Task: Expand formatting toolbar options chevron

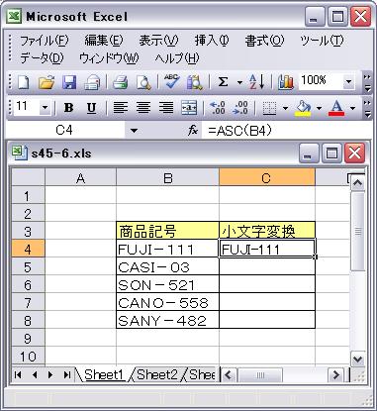Action: (367, 109)
